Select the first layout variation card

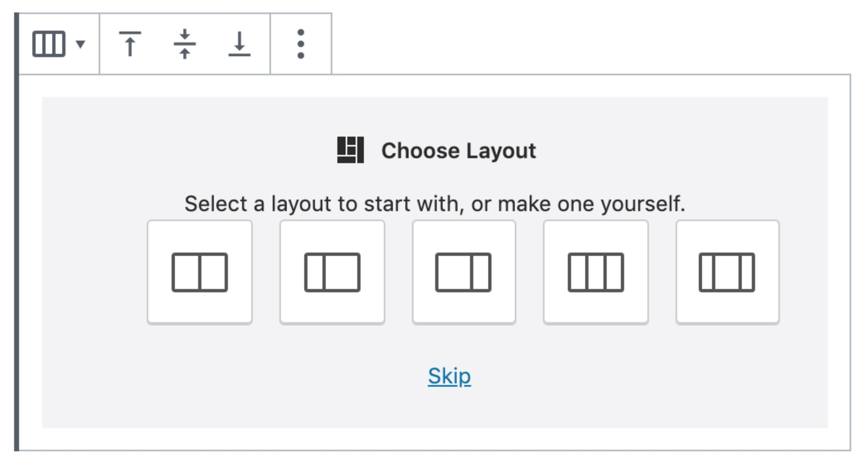coord(200,271)
